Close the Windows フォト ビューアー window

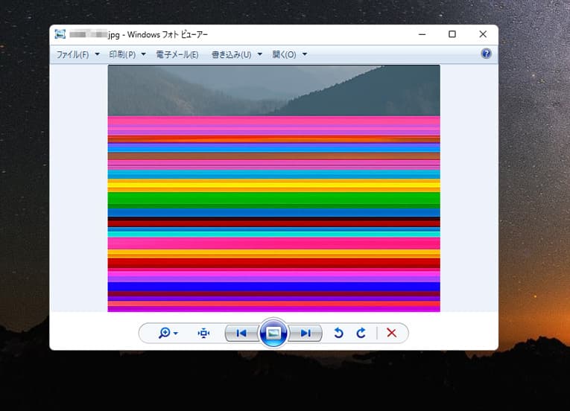point(483,34)
